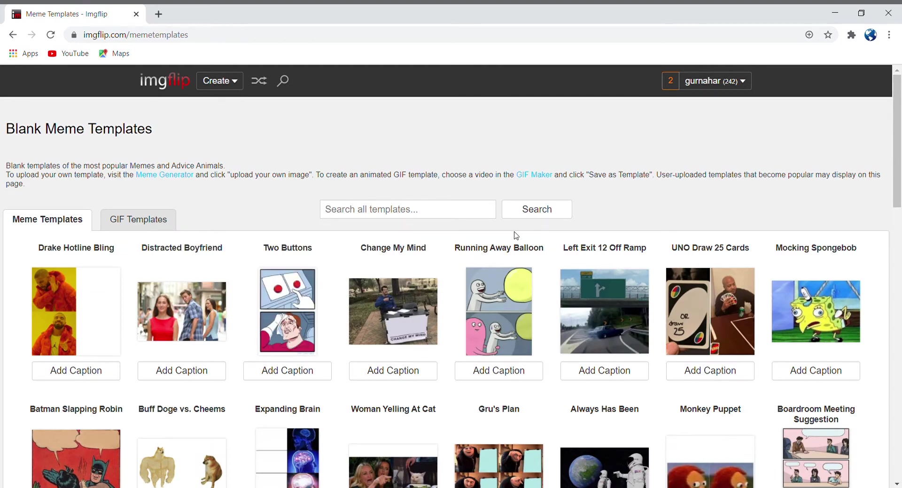Bookmark this page with the star icon
Viewport: 902px width, 488px height.
coord(828,35)
